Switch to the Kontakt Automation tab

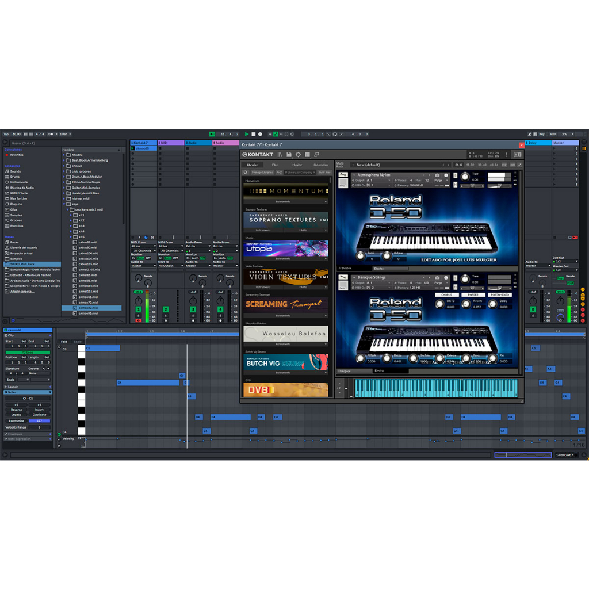coord(321,165)
